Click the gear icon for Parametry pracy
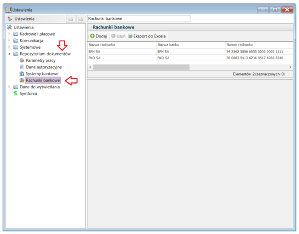 pyautogui.click(x=22, y=60)
